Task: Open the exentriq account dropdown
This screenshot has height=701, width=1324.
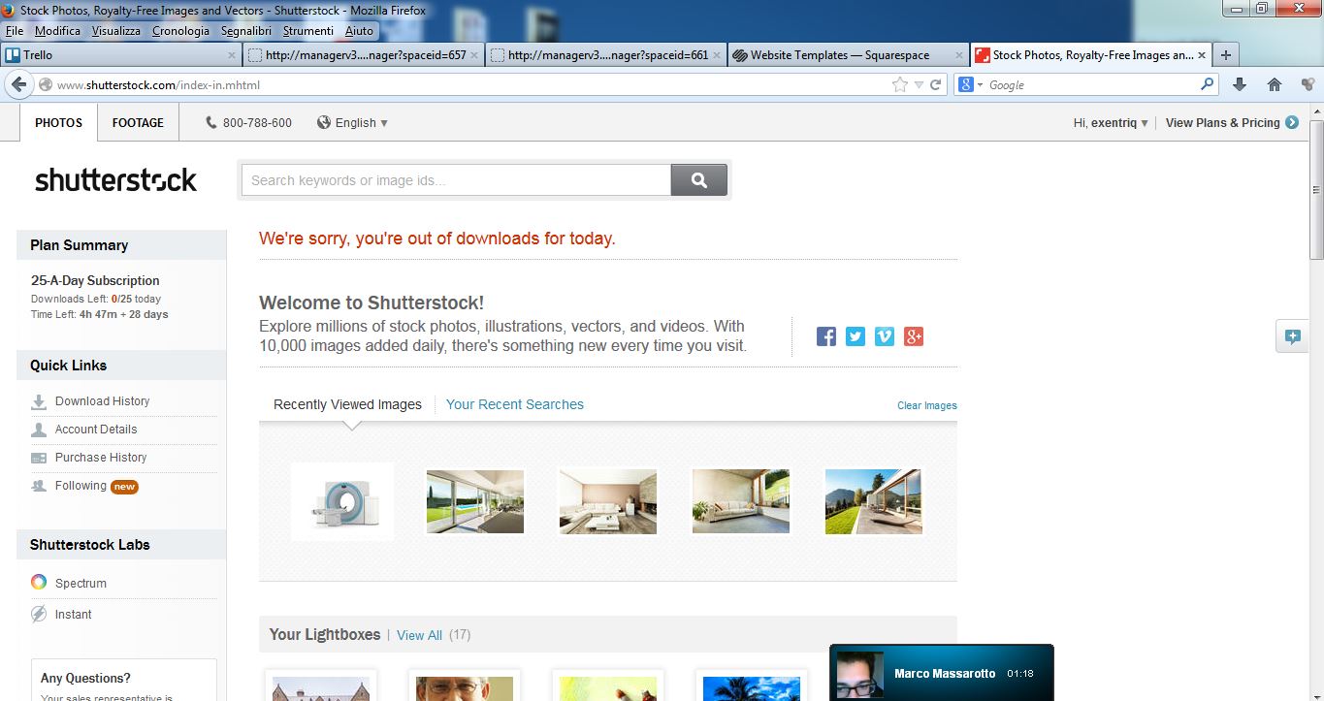Action: pos(1112,123)
